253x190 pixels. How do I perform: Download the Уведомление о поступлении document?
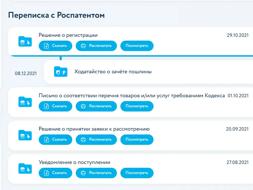[x=55, y=173]
